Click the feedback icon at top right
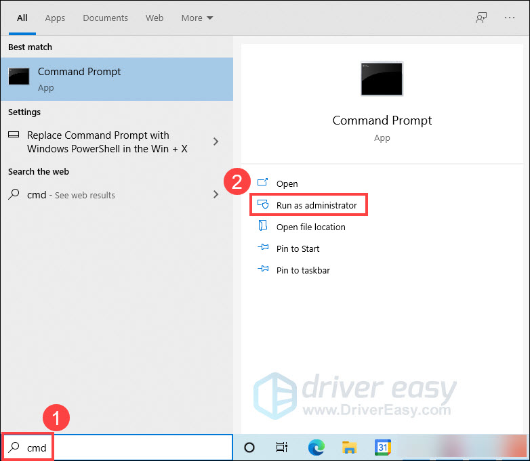Screen dimensions: 530x461 coord(481,18)
